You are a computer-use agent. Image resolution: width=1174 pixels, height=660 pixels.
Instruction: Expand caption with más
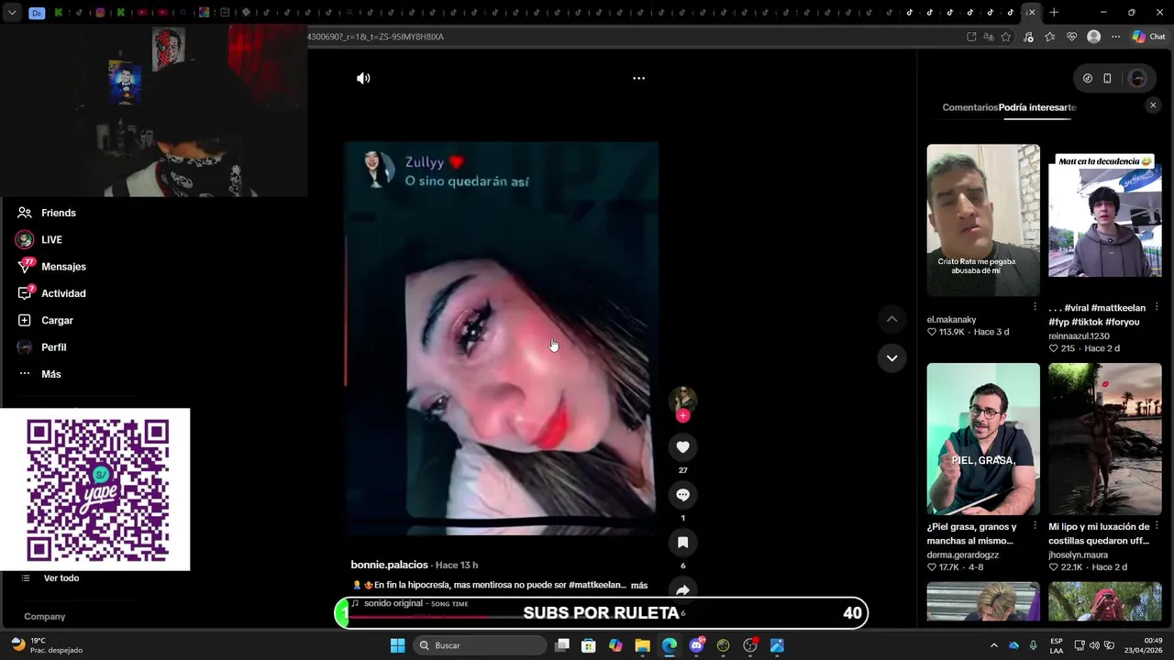tap(639, 585)
